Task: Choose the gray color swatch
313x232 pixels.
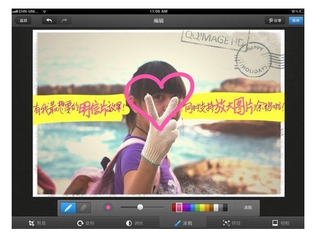Action: tap(221, 207)
